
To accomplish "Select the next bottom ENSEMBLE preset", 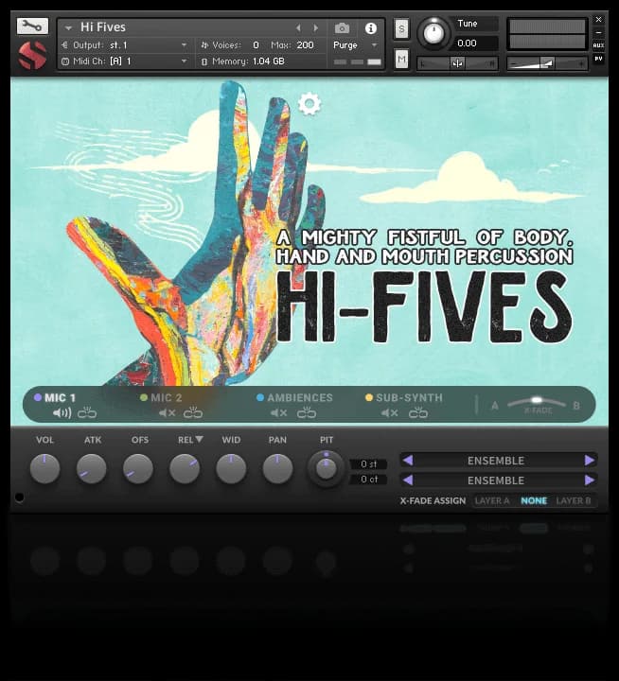I will [x=590, y=480].
